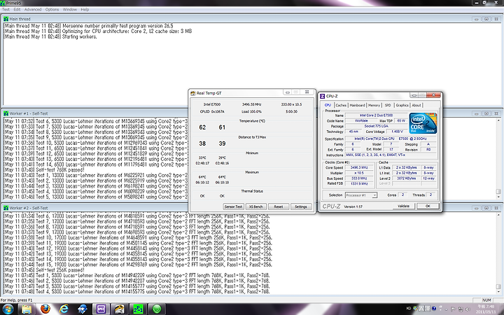Click the network tray icon
Viewport: 504px width, 315px height.
pyautogui.click(x=461, y=309)
